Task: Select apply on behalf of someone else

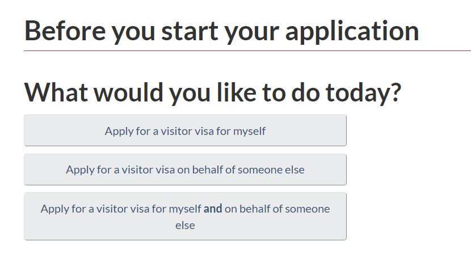Action: pos(185,169)
